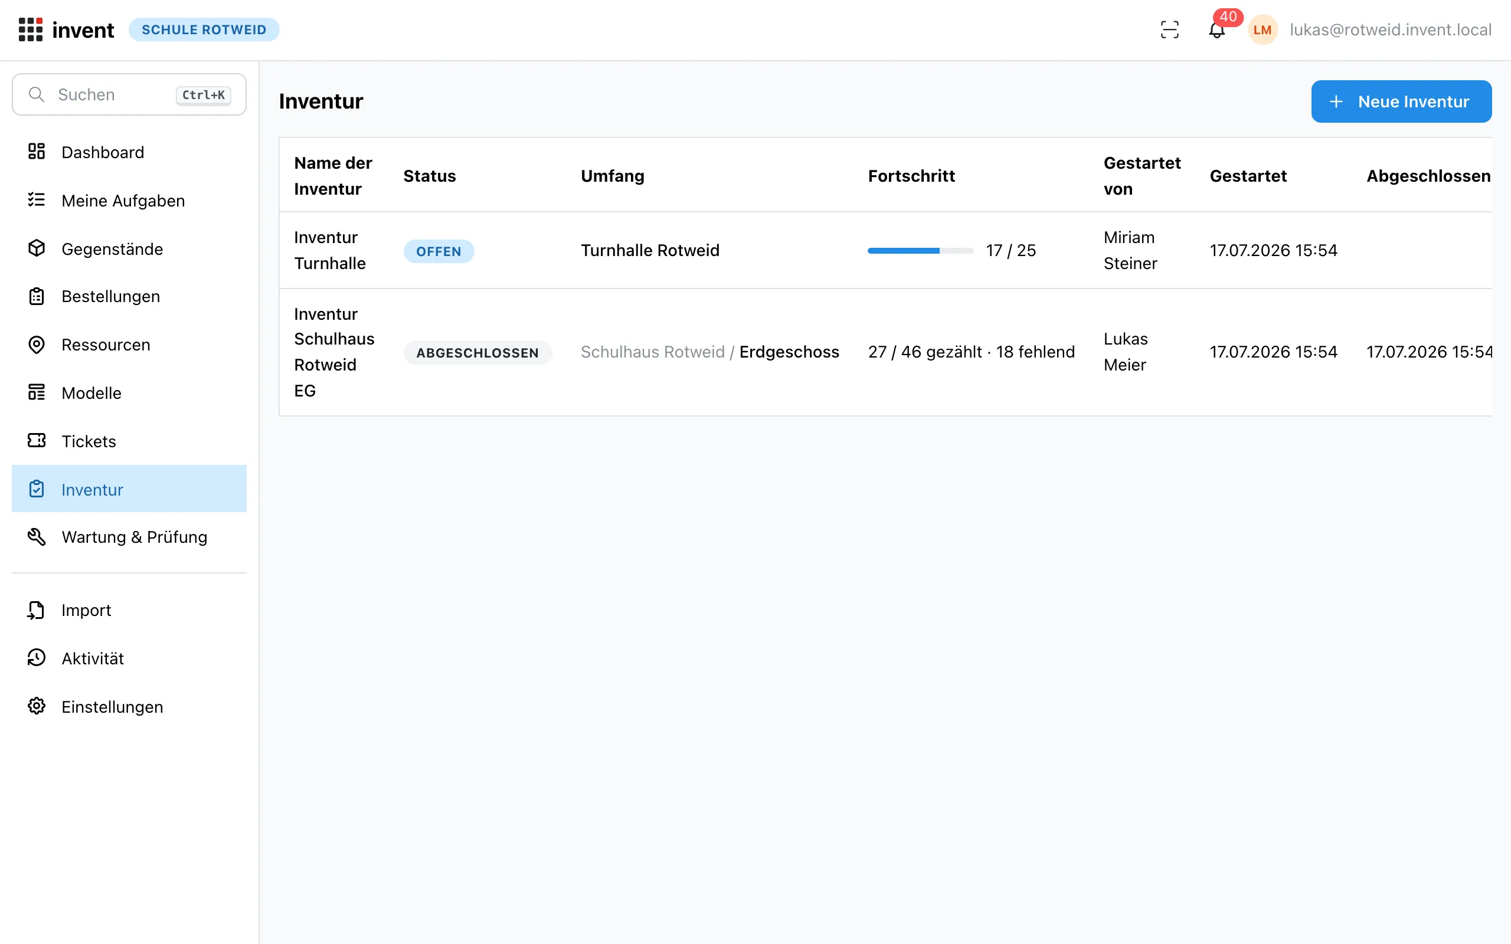Click the Gegenstände cube icon

tap(36, 248)
